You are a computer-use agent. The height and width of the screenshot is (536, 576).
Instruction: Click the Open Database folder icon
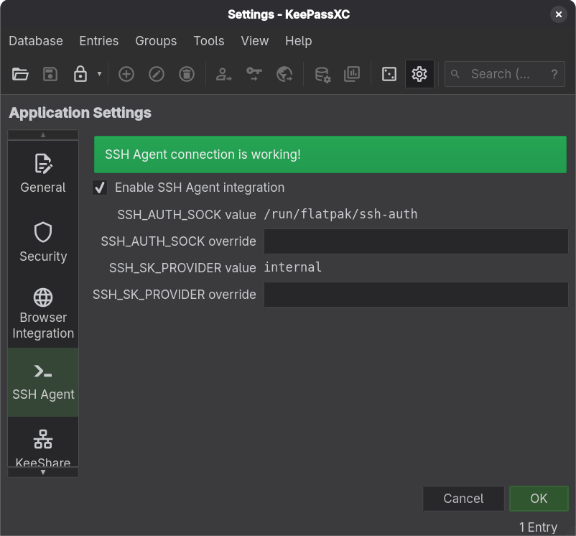tap(20, 74)
